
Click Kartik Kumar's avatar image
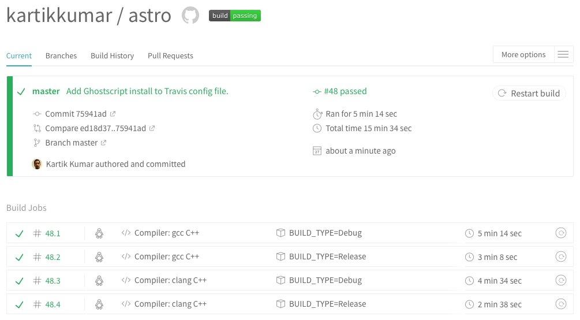pyautogui.click(x=37, y=163)
